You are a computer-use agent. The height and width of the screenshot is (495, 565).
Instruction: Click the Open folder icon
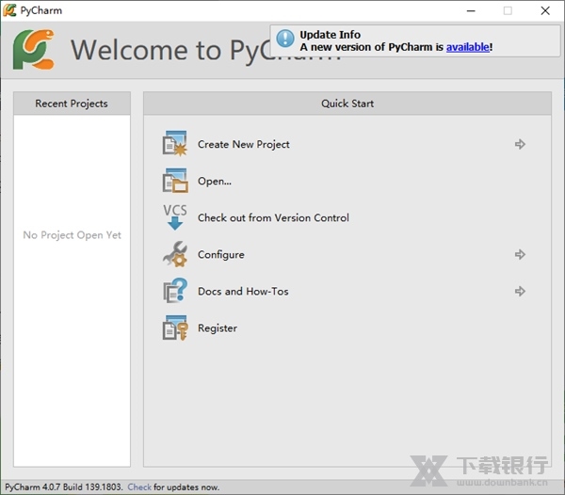175,181
